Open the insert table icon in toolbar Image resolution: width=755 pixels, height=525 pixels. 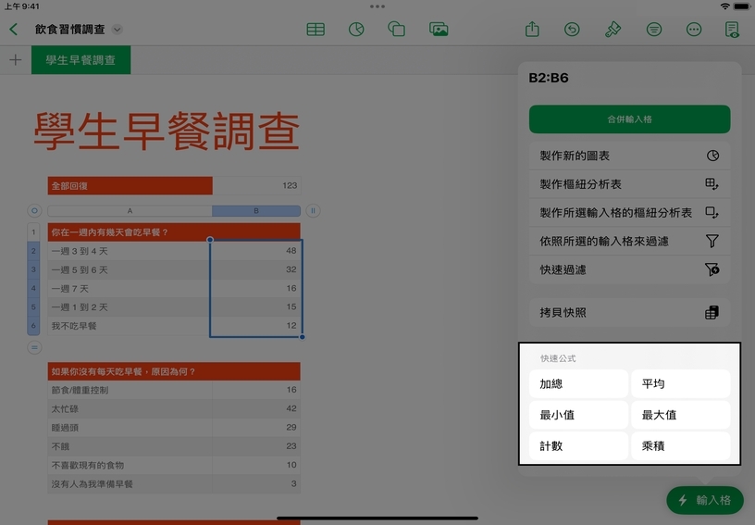click(316, 30)
